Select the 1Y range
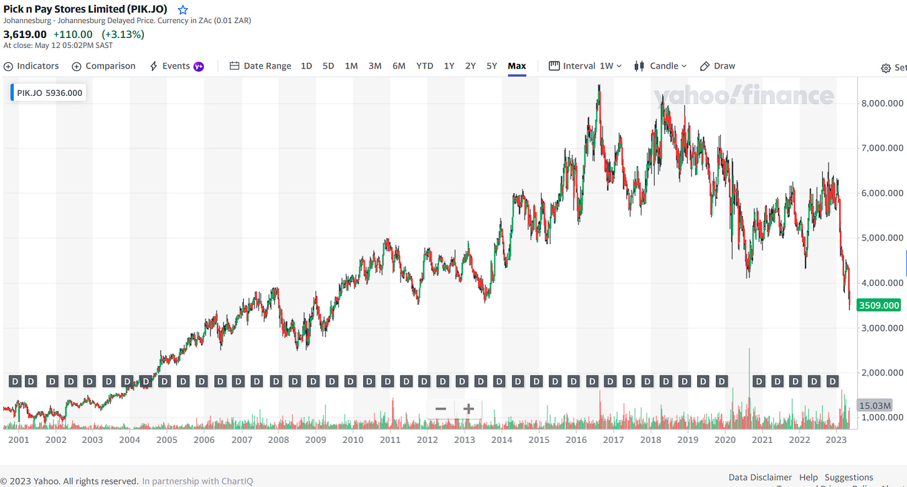 pos(449,66)
